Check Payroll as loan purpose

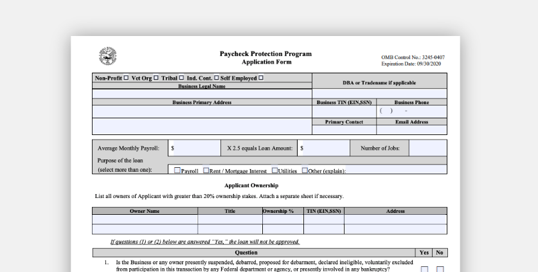click(177, 170)
